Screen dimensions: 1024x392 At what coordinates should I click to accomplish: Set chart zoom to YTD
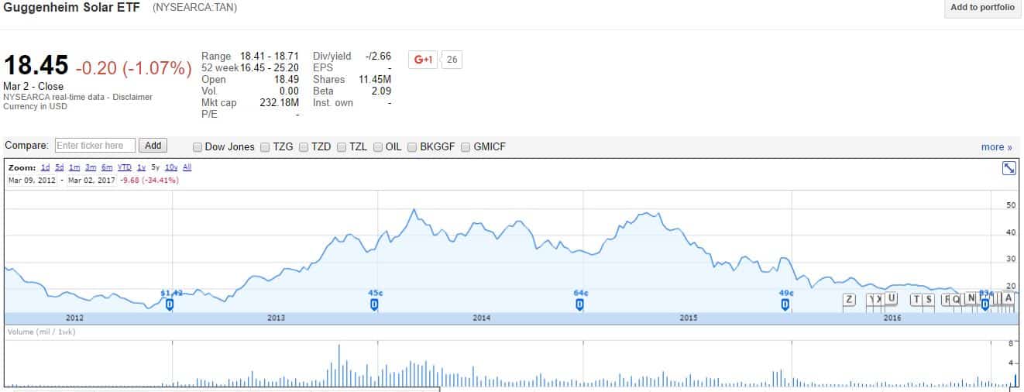point(125,167)
